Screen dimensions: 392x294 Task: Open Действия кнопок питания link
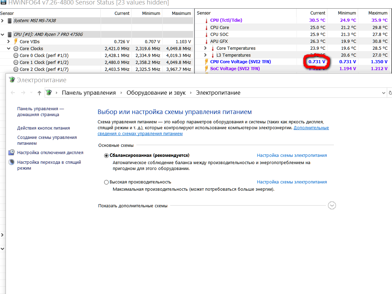pos(44,128)
